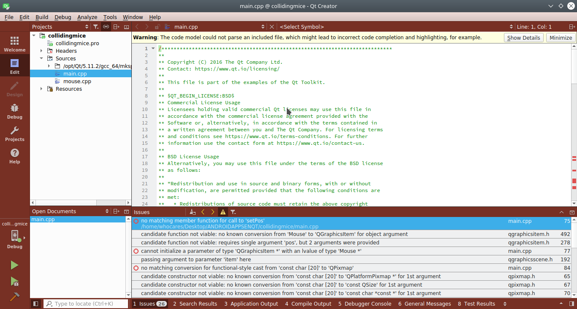Split the Projects side panel
Screen dimensions: 577x309
(x=116, y=27)
